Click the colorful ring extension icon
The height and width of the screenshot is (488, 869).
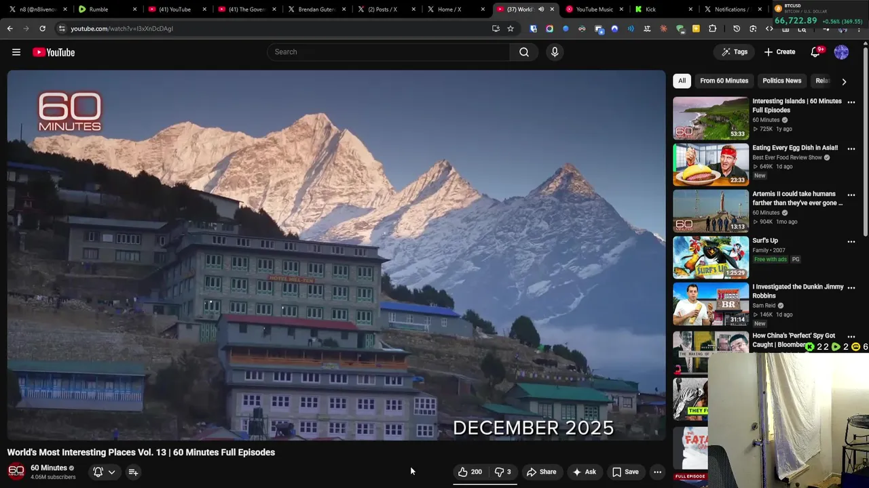(549, 28)
